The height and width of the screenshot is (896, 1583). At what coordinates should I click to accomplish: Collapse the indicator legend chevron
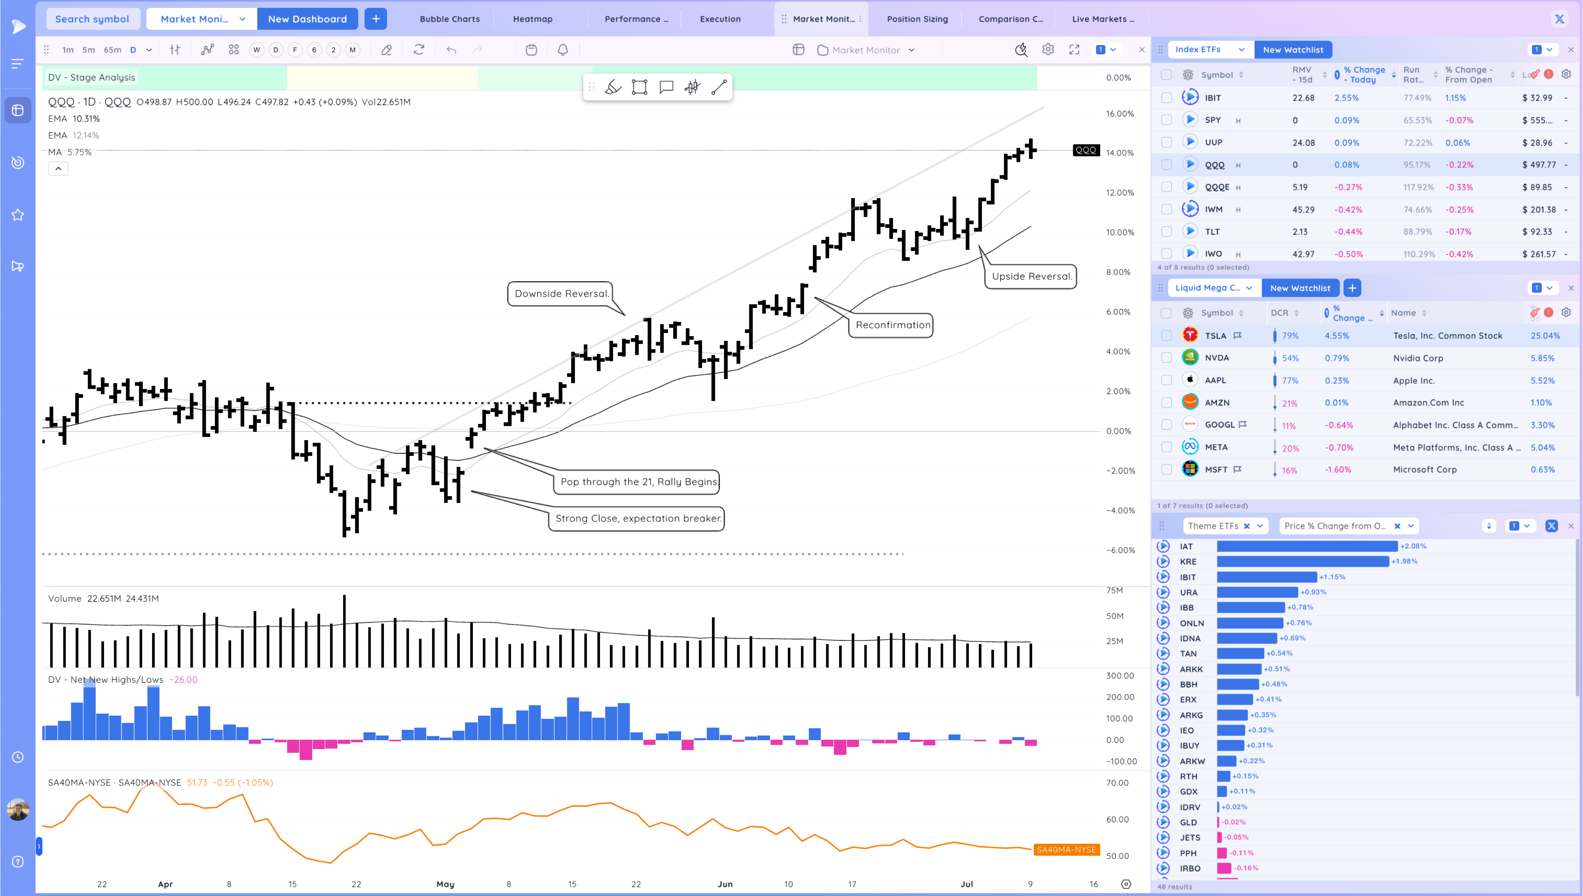coord(59,168)
